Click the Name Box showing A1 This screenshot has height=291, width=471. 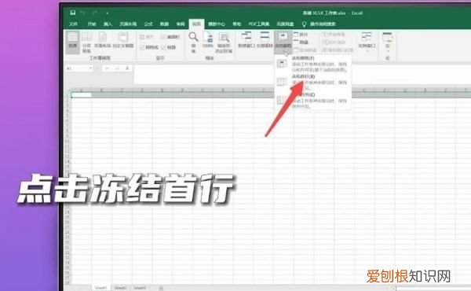[x=77, y=68]
